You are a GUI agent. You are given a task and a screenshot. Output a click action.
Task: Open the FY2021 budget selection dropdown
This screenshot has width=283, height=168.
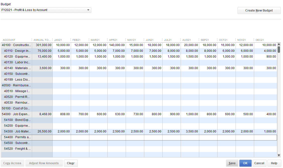46,10
